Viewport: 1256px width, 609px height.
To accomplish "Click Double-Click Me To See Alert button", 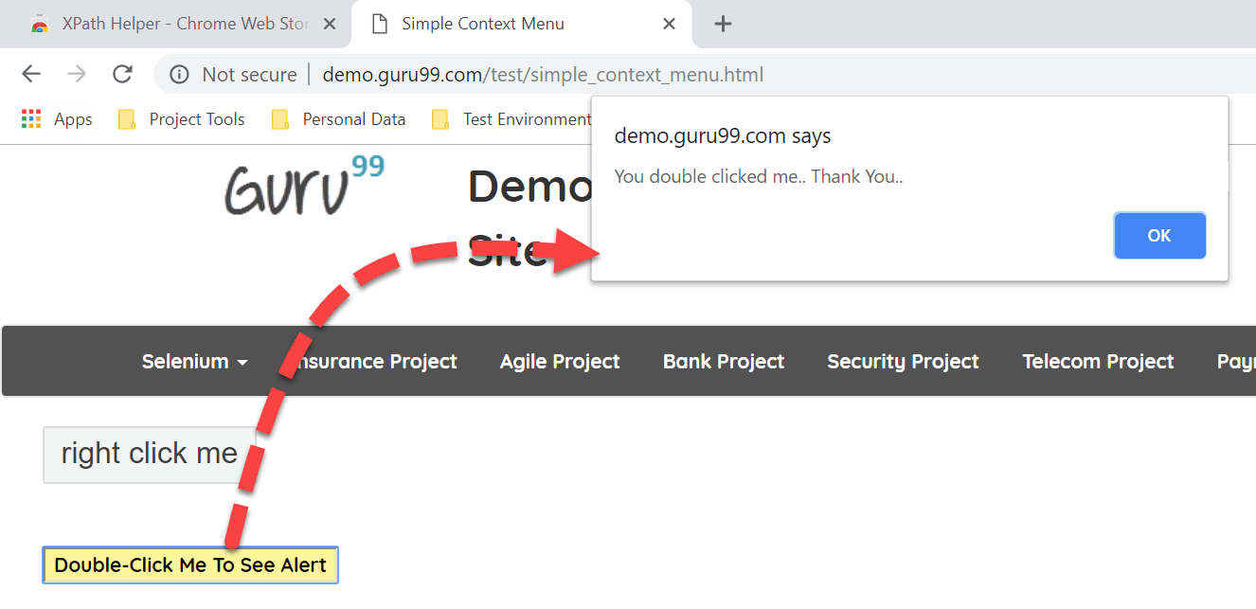I will coord(190,565).
